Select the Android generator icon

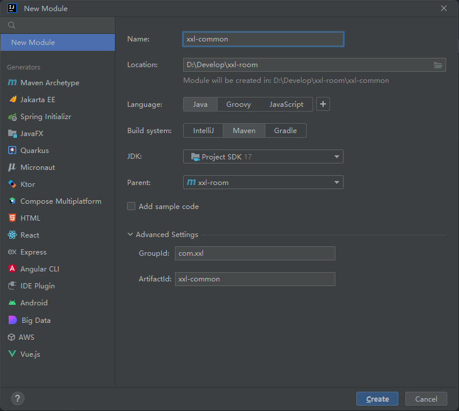coord(12,302)
